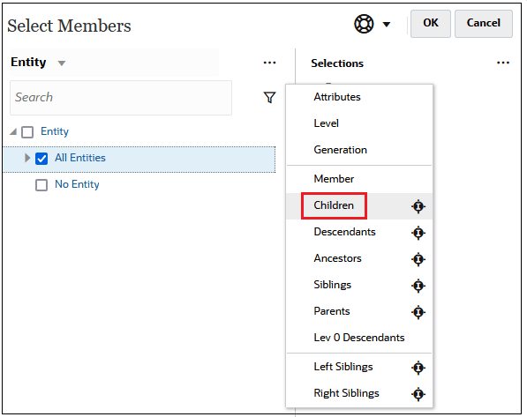Choose Lev 0 Descendants from the menu
Image resolution: width=527 pixels, height=417 pixels.
[x=359, y=338]
